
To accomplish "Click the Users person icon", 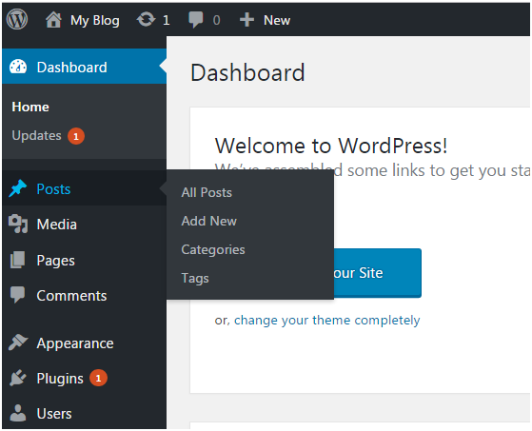I will pos(18,413).
